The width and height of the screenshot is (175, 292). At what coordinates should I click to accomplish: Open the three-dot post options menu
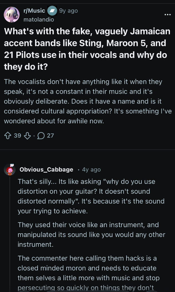[167, 14]
